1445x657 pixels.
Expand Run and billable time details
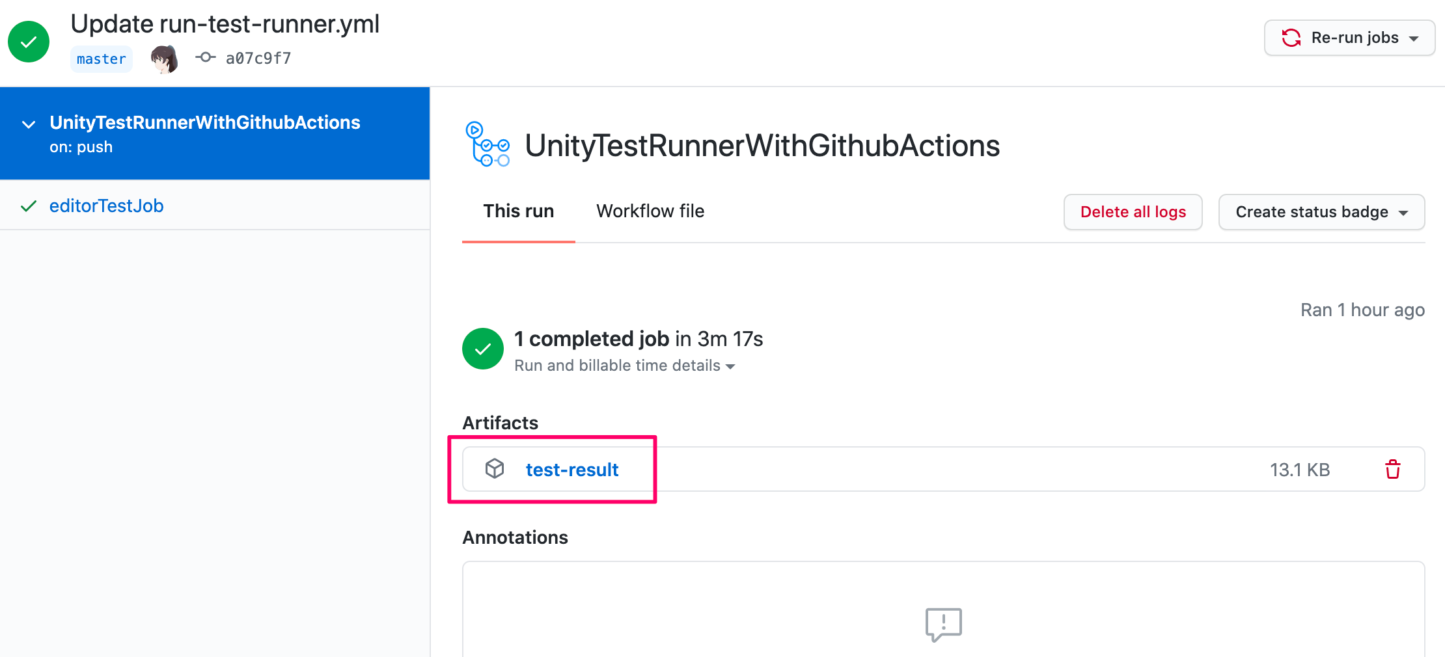coord(624,366)
